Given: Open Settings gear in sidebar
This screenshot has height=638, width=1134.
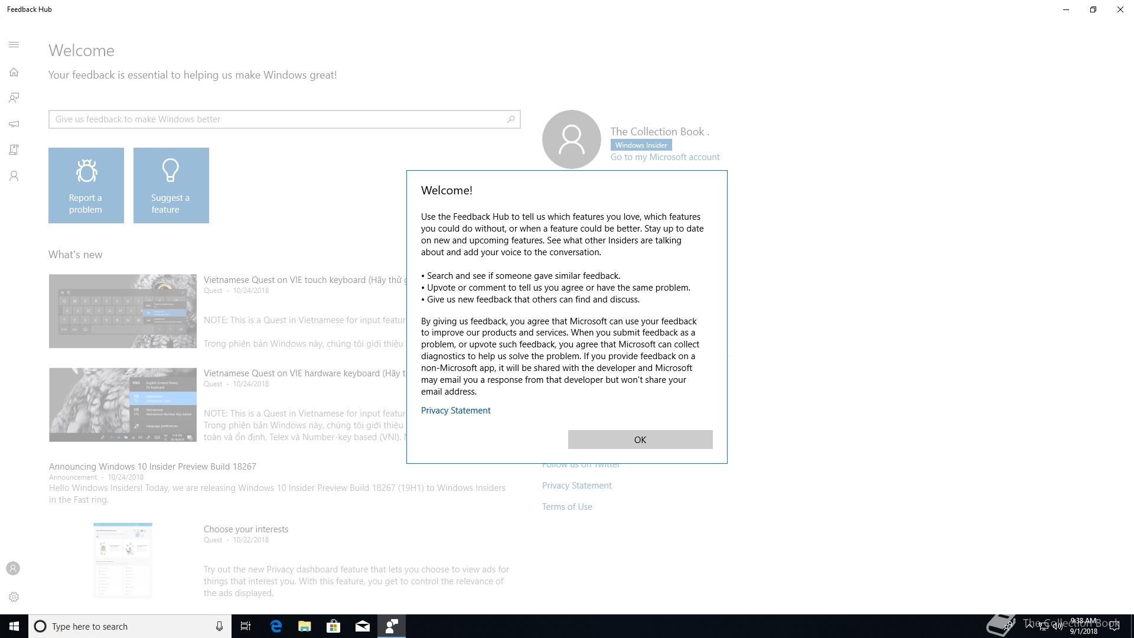Looking at the screenshot, I should [x=14, y=597].
